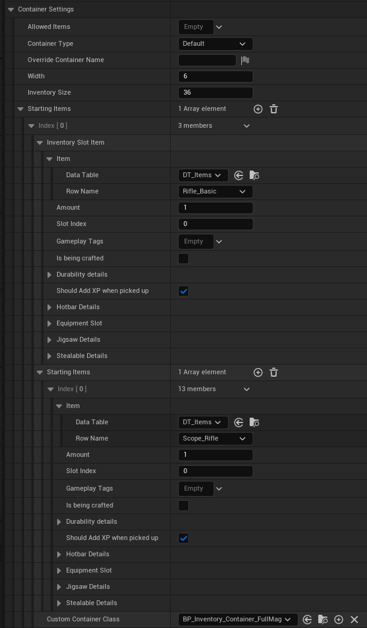Image resolution: width=367 pixels, height=628 pixels.
Task: Uncheck 'Should Add XP when picked up' for Rifle_Basic
Action: tap(183, 291)
